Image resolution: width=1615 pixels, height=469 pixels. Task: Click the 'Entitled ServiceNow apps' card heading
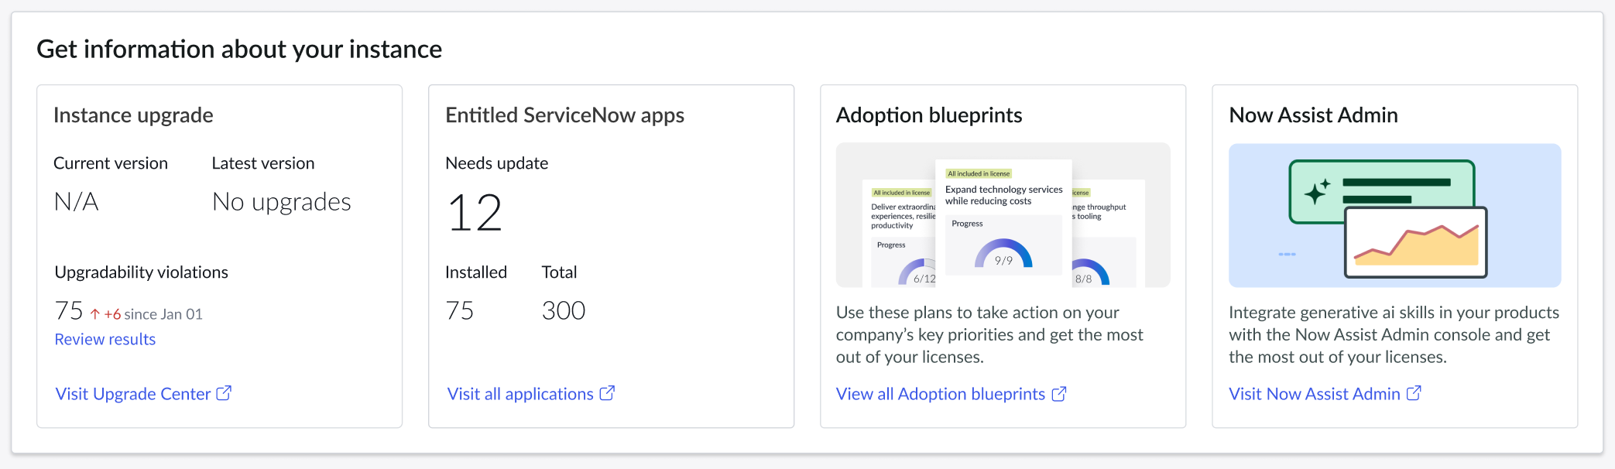click(564, 115)
